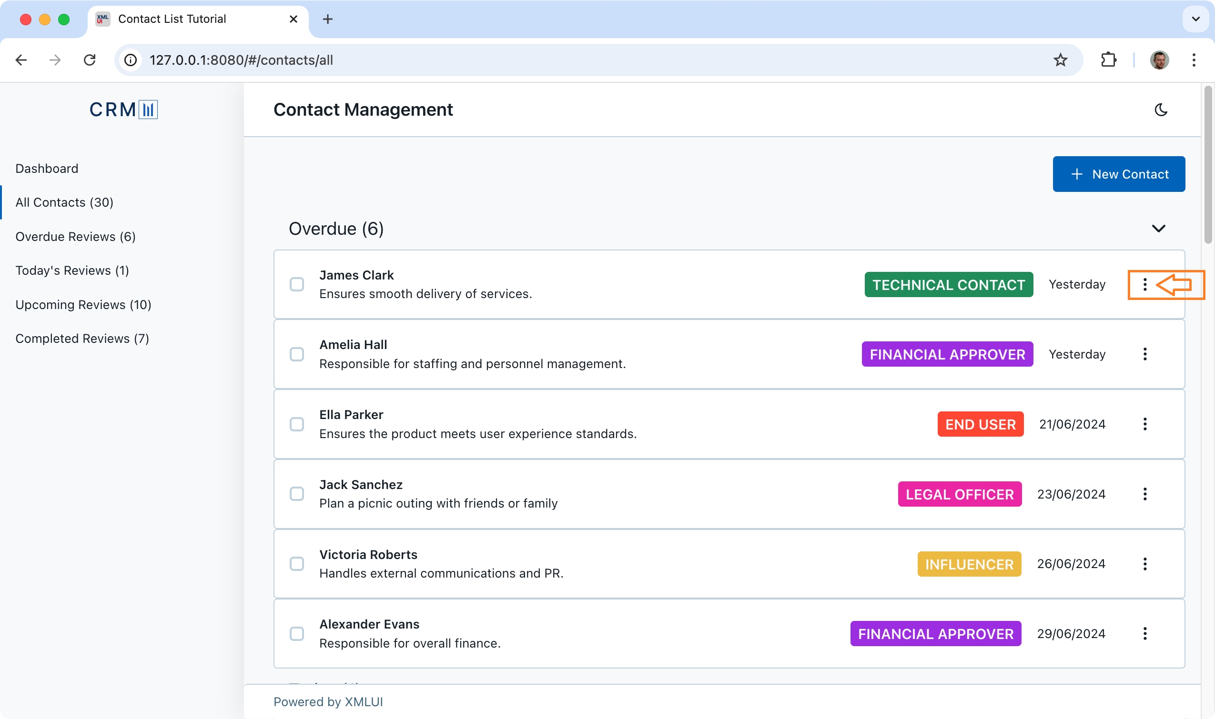Go back with the browser back arrow

click(21, 60)
